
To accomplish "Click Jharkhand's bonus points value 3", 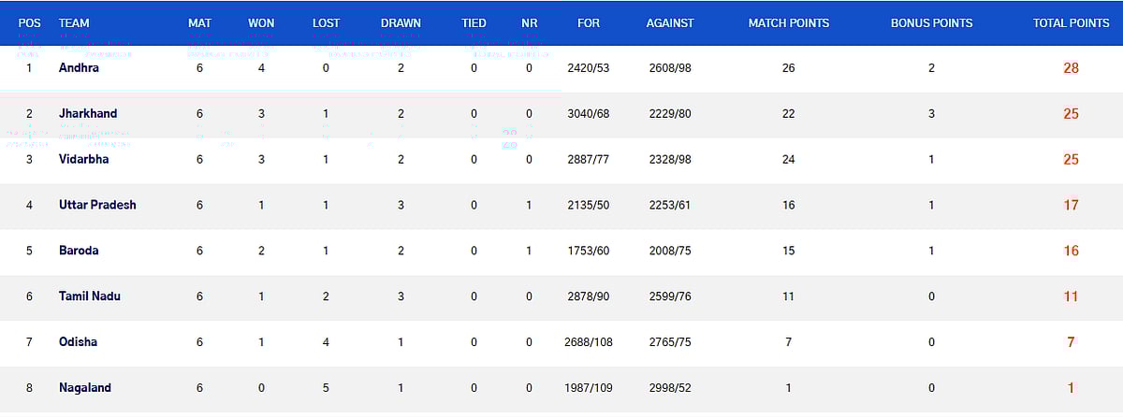I will point(931,114).
